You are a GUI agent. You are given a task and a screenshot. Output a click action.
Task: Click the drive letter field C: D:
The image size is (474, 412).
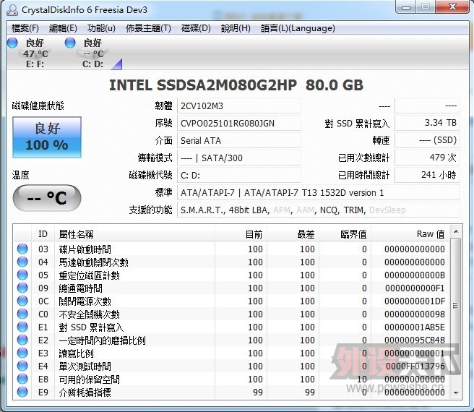tap(239, 175)
